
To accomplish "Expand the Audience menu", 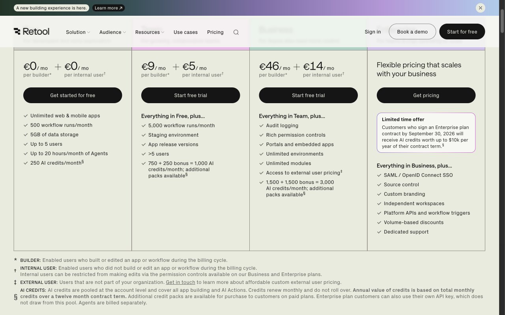I will [x=112, y=32].
